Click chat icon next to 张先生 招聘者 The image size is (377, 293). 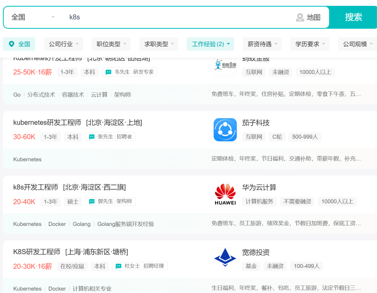click(92, 137)
